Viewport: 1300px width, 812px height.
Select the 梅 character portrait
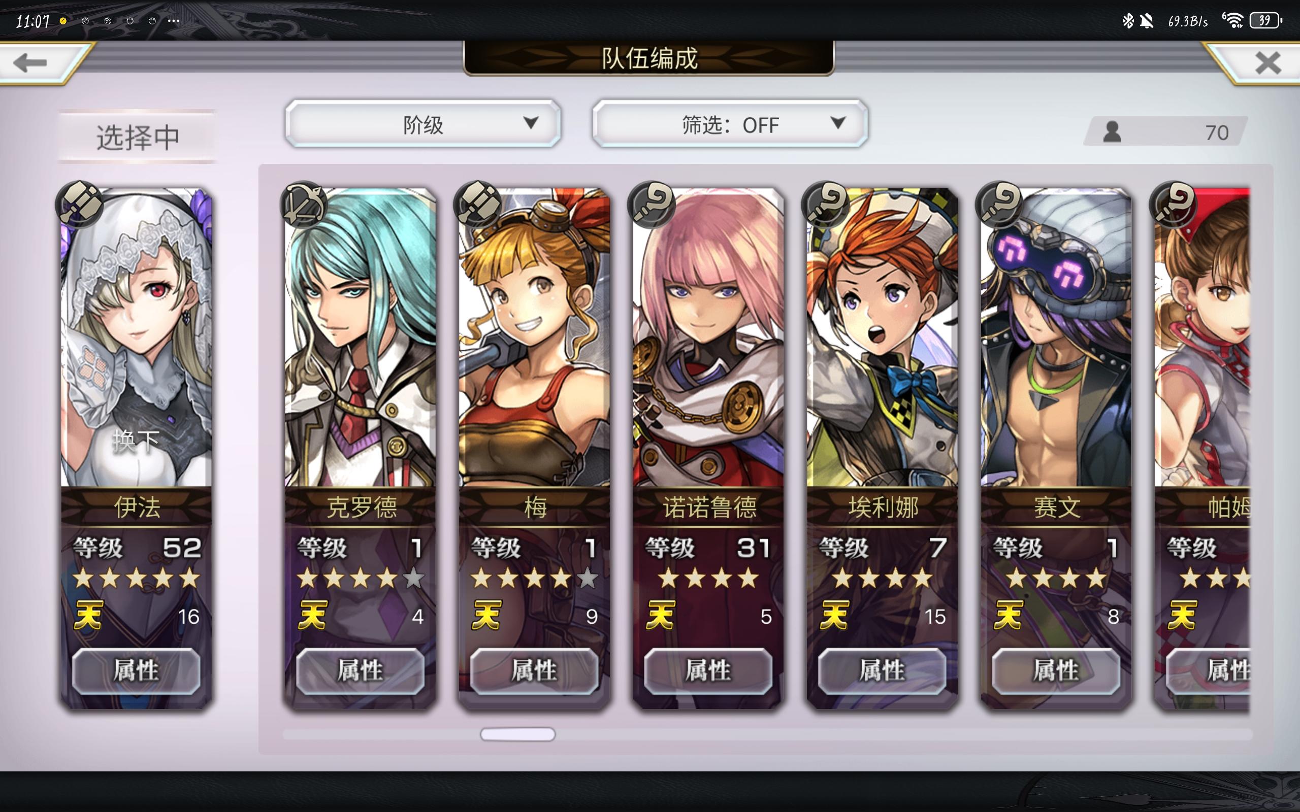534,337
